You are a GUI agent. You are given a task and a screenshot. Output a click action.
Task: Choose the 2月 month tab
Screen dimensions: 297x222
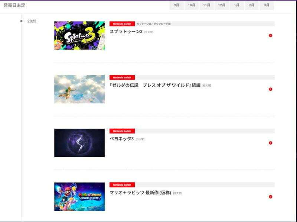coord(252,5)
